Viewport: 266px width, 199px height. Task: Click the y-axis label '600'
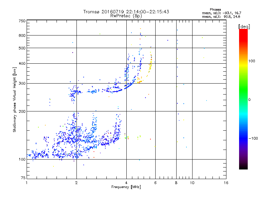coord(22,35)
